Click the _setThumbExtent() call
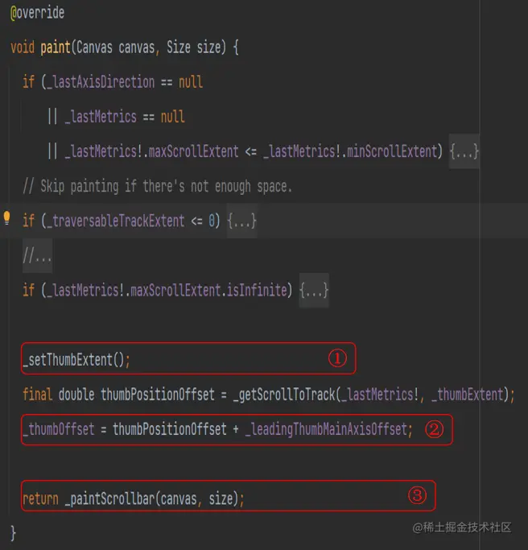The image size is (528, 550). coord(76,360)
